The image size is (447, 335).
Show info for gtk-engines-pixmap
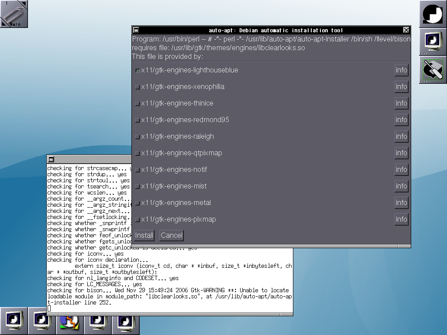[x=402, y=219]
